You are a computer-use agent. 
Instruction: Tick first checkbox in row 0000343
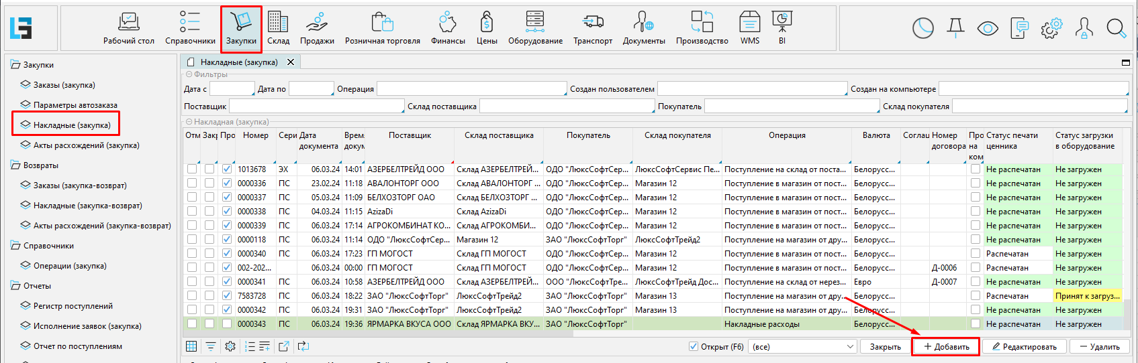pos(192,324)
